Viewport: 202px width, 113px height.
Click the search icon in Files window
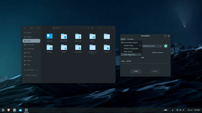coord(24,28)
